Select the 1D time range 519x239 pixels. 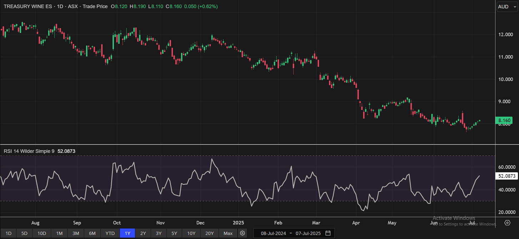8,233
